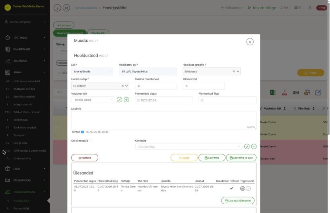Export the table to PDF

point(284,92)
